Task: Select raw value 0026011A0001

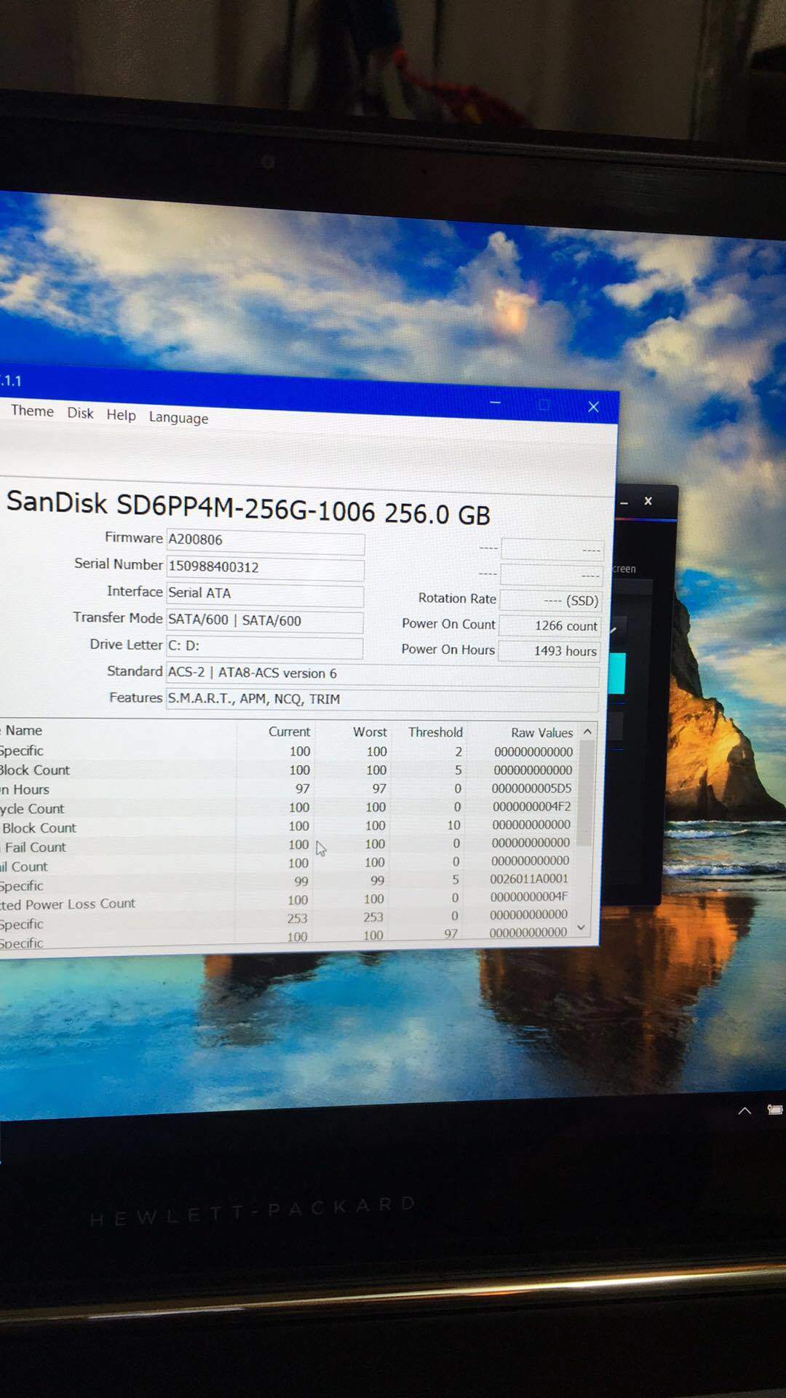Action: coord(529,879)
